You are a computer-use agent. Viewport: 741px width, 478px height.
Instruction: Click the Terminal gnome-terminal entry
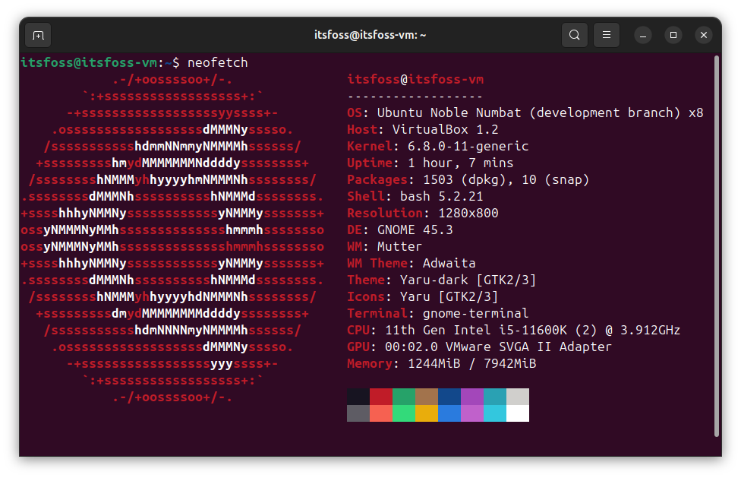440,313
